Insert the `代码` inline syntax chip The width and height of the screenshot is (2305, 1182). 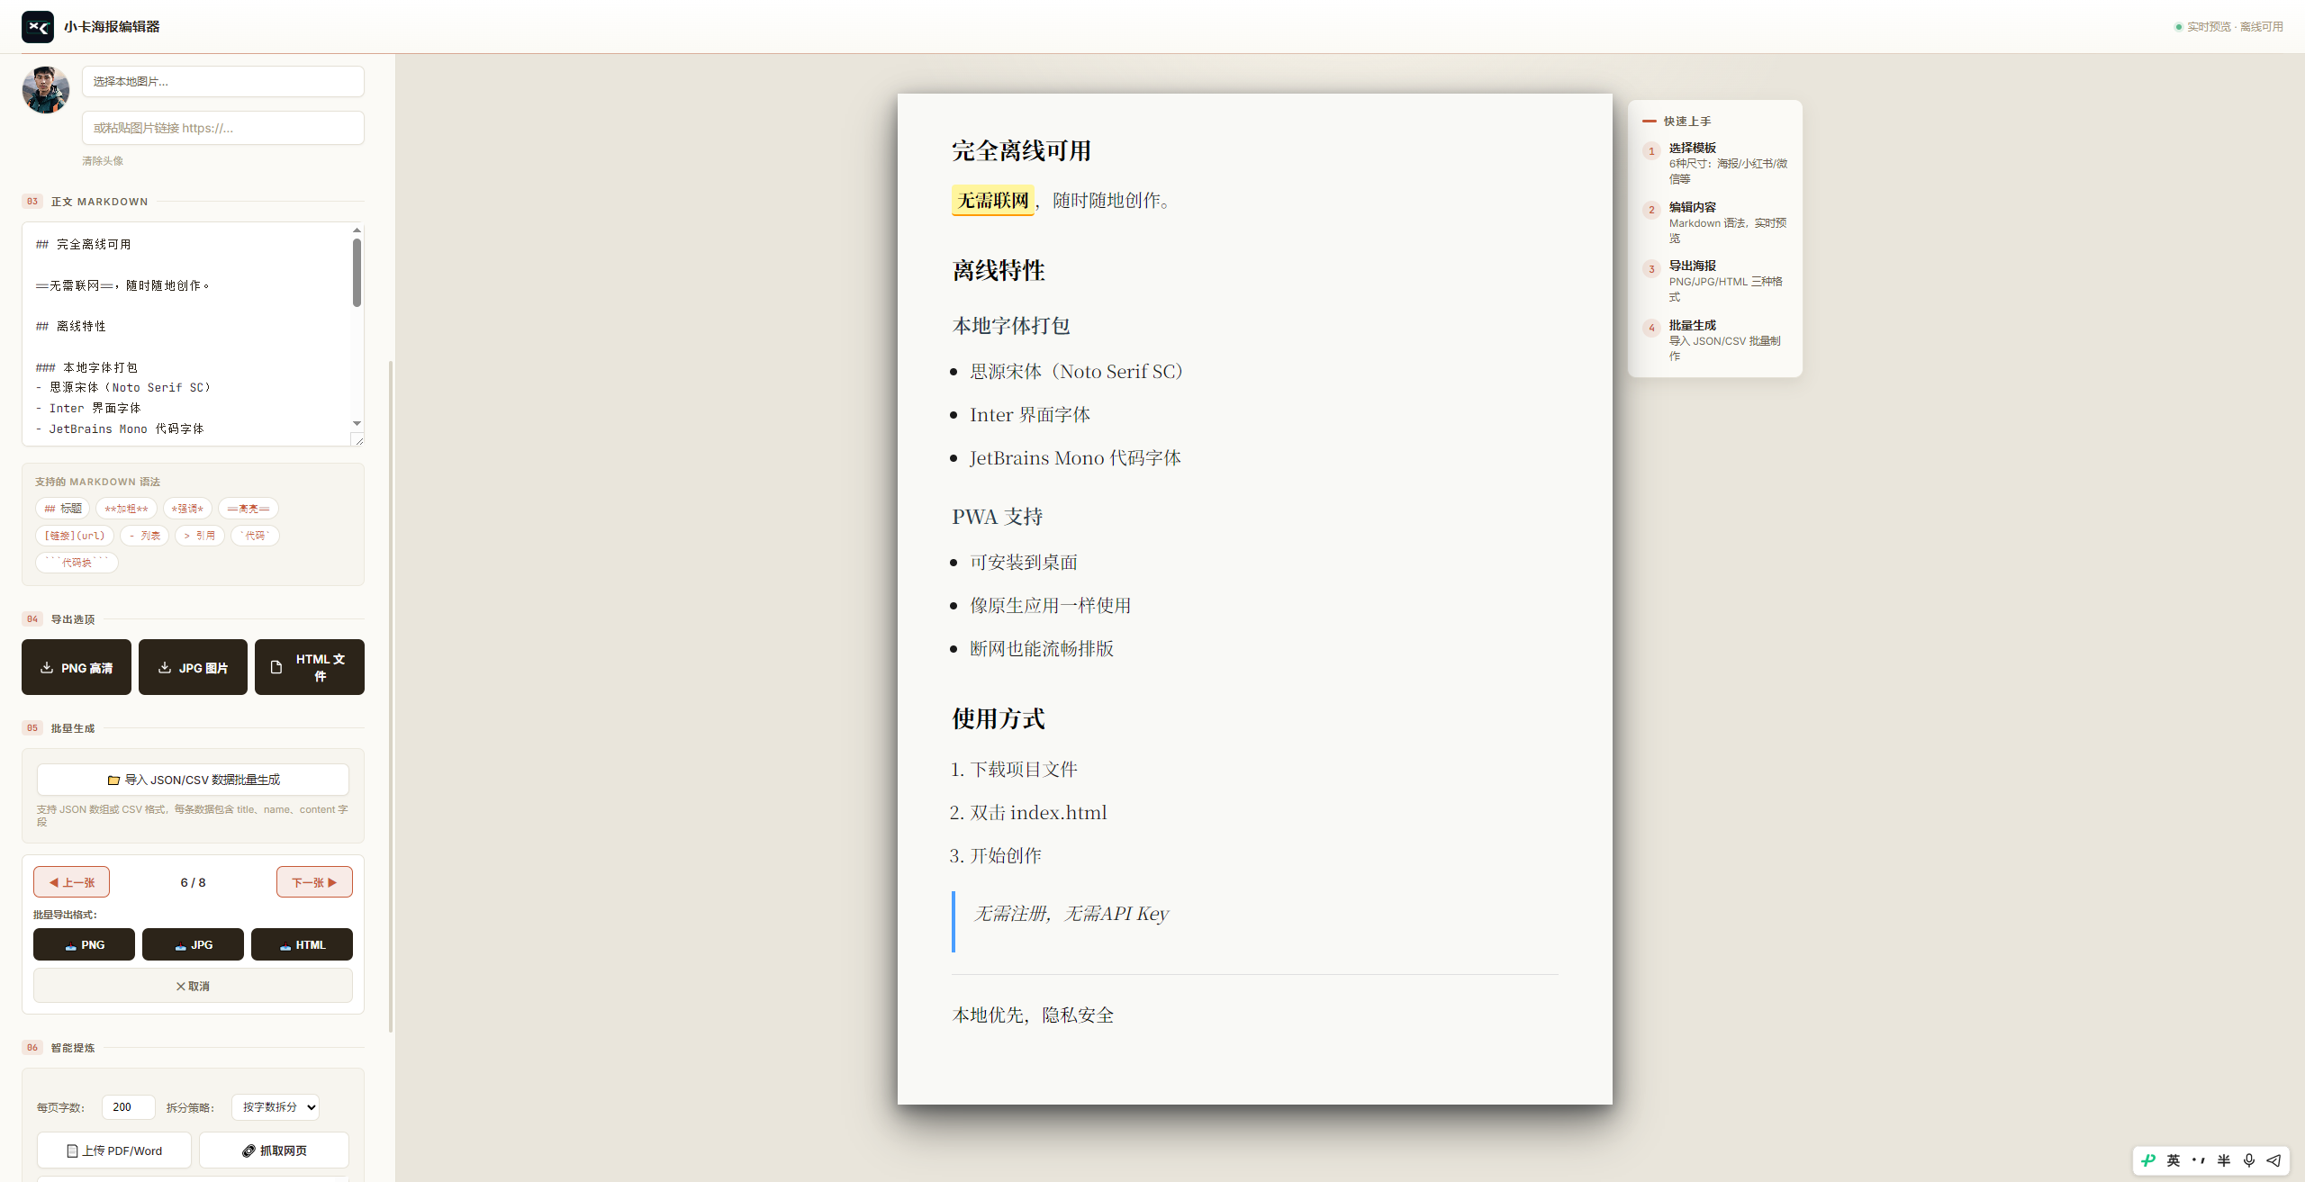point(256,536)
